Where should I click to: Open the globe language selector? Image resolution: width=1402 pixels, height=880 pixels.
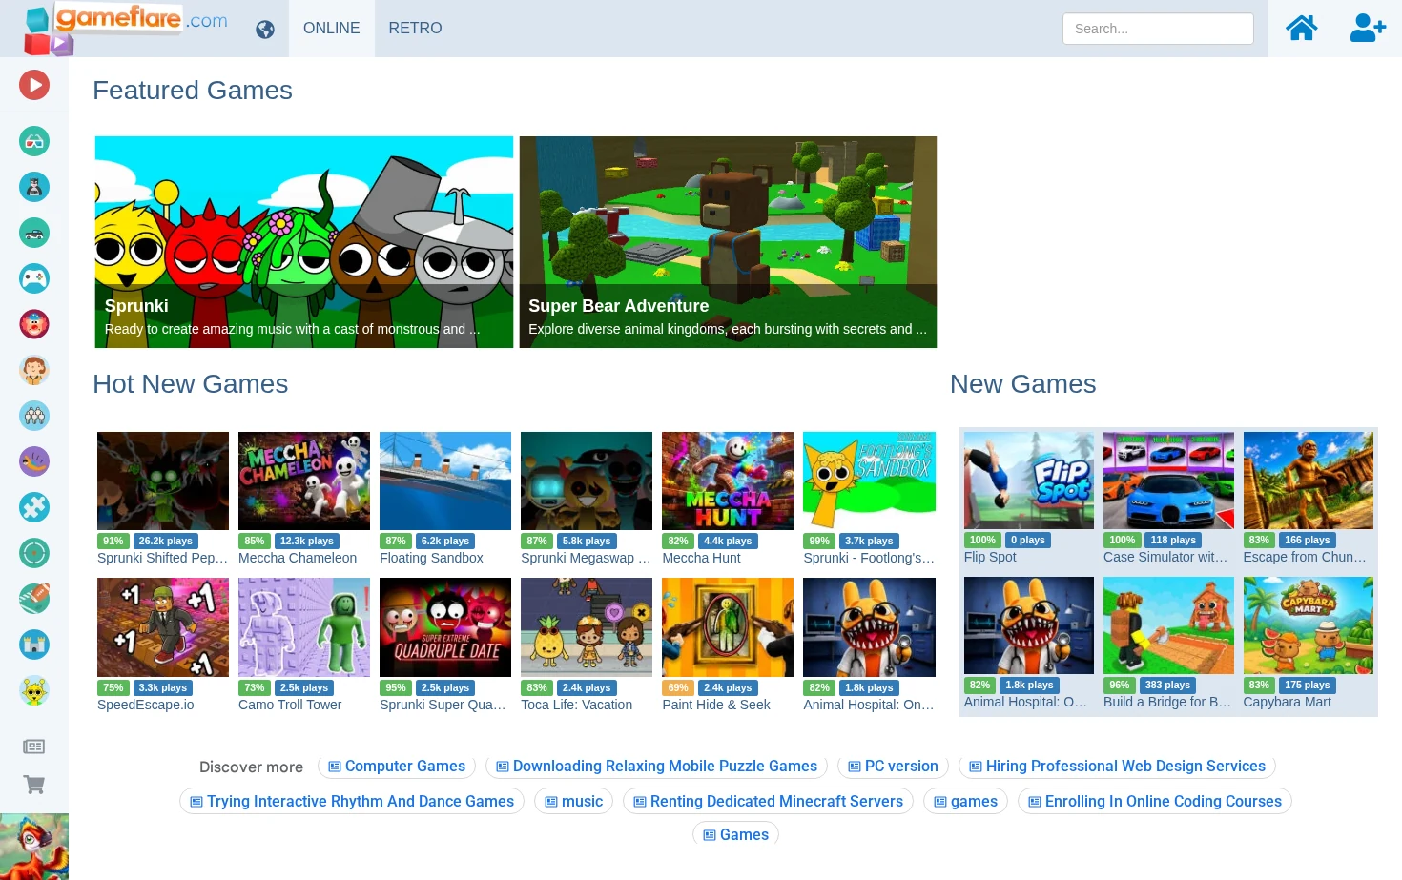pos(265,30)
